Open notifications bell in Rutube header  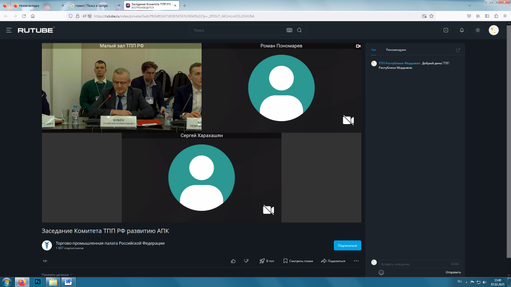click(462, 30)
